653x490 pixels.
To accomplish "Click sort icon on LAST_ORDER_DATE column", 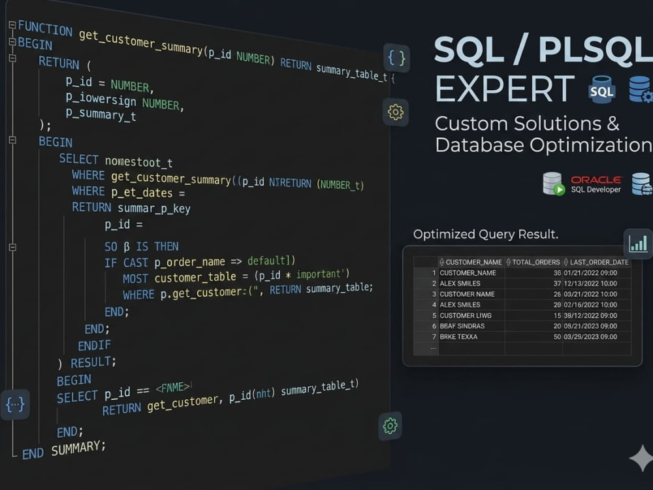I will coord(566,262).
